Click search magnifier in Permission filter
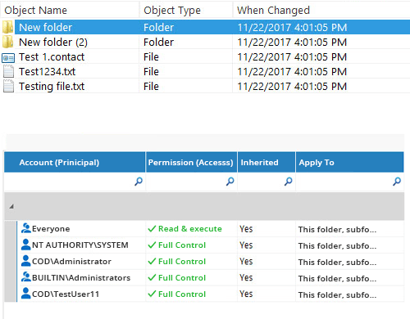Image resolution: width=410 pixels, height=319 pixels. (x=230, y=182)
